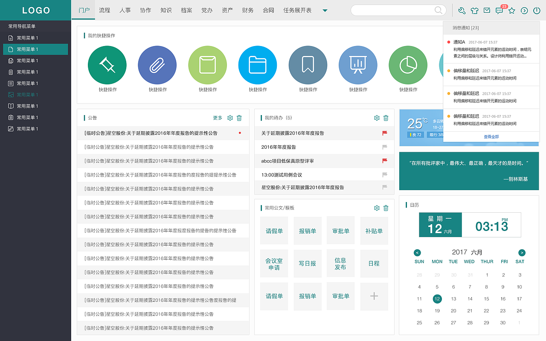Screen dimensions: 546x341
Task: Click 更多 link in 公告 panel
Action: pyautogui.click(x=218, y=118)
